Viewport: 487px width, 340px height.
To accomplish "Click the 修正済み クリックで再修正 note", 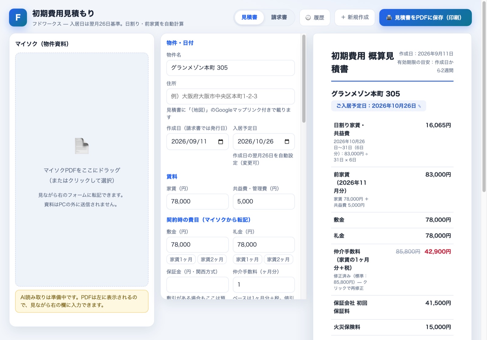I will (350, 282).
